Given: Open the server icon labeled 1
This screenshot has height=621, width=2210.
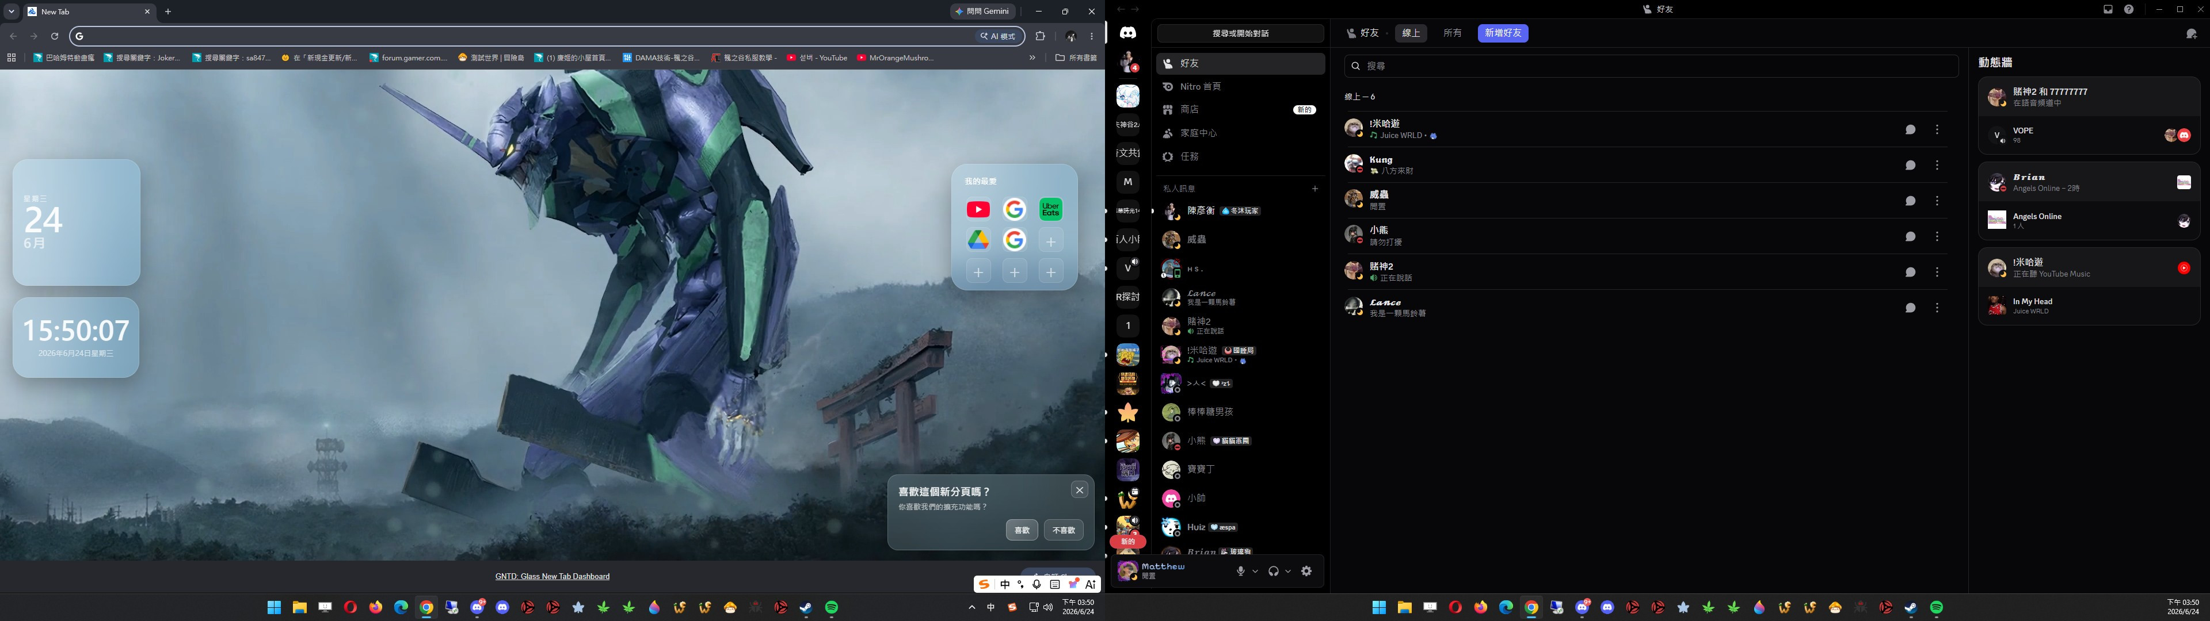Looking at the screenshot, I should 1127,326.
